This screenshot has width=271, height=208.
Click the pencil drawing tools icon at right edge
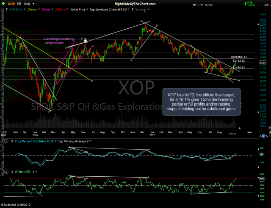click(270, 132)
